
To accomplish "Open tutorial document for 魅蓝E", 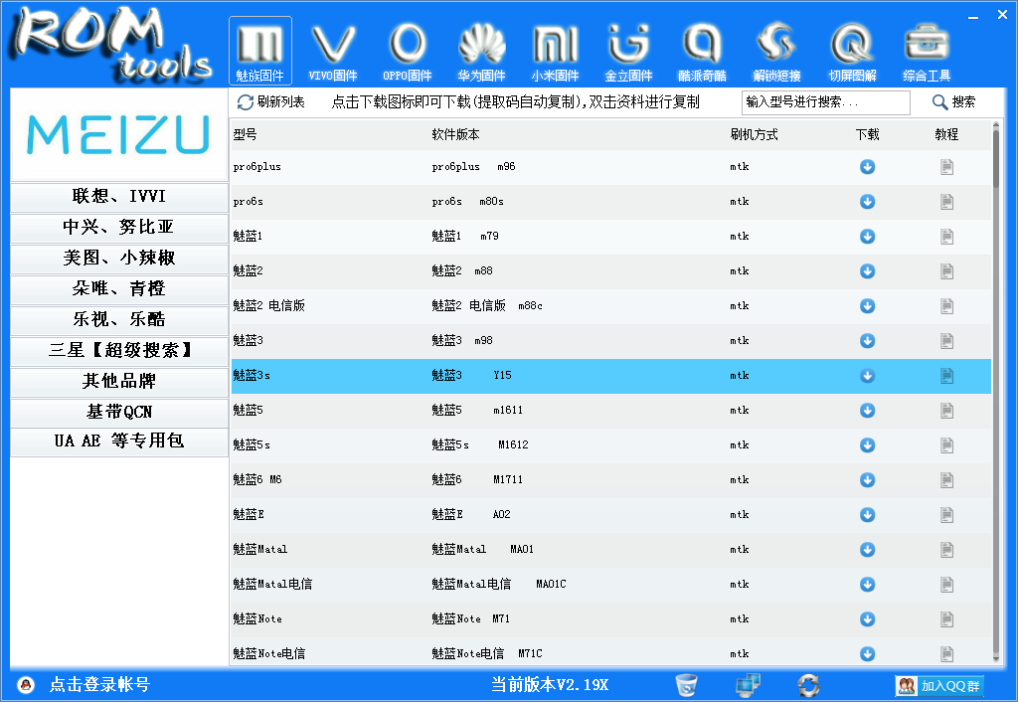I will coord(947,515).
